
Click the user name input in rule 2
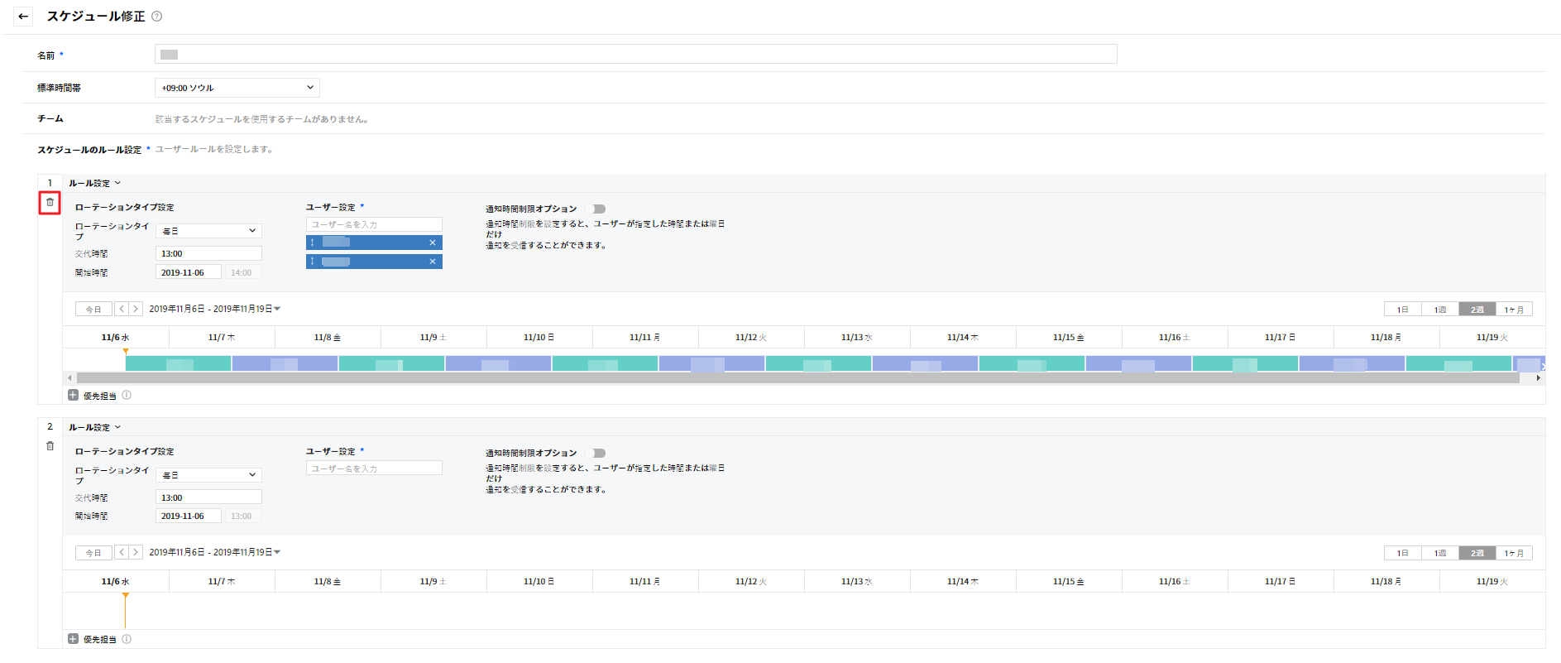click(x=374, y=468)
